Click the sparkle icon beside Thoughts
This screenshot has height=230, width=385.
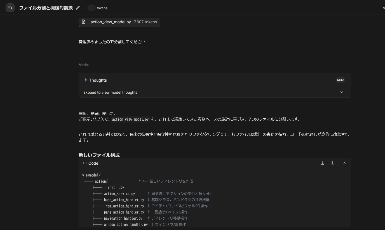[x=86, y=80]
